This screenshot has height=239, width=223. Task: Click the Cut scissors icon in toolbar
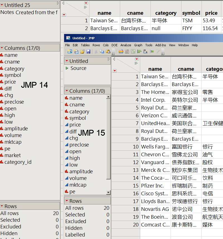point(96,52)
